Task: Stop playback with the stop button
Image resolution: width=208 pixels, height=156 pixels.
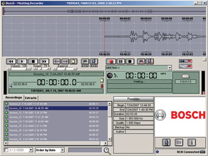Action: pos(34,61)
